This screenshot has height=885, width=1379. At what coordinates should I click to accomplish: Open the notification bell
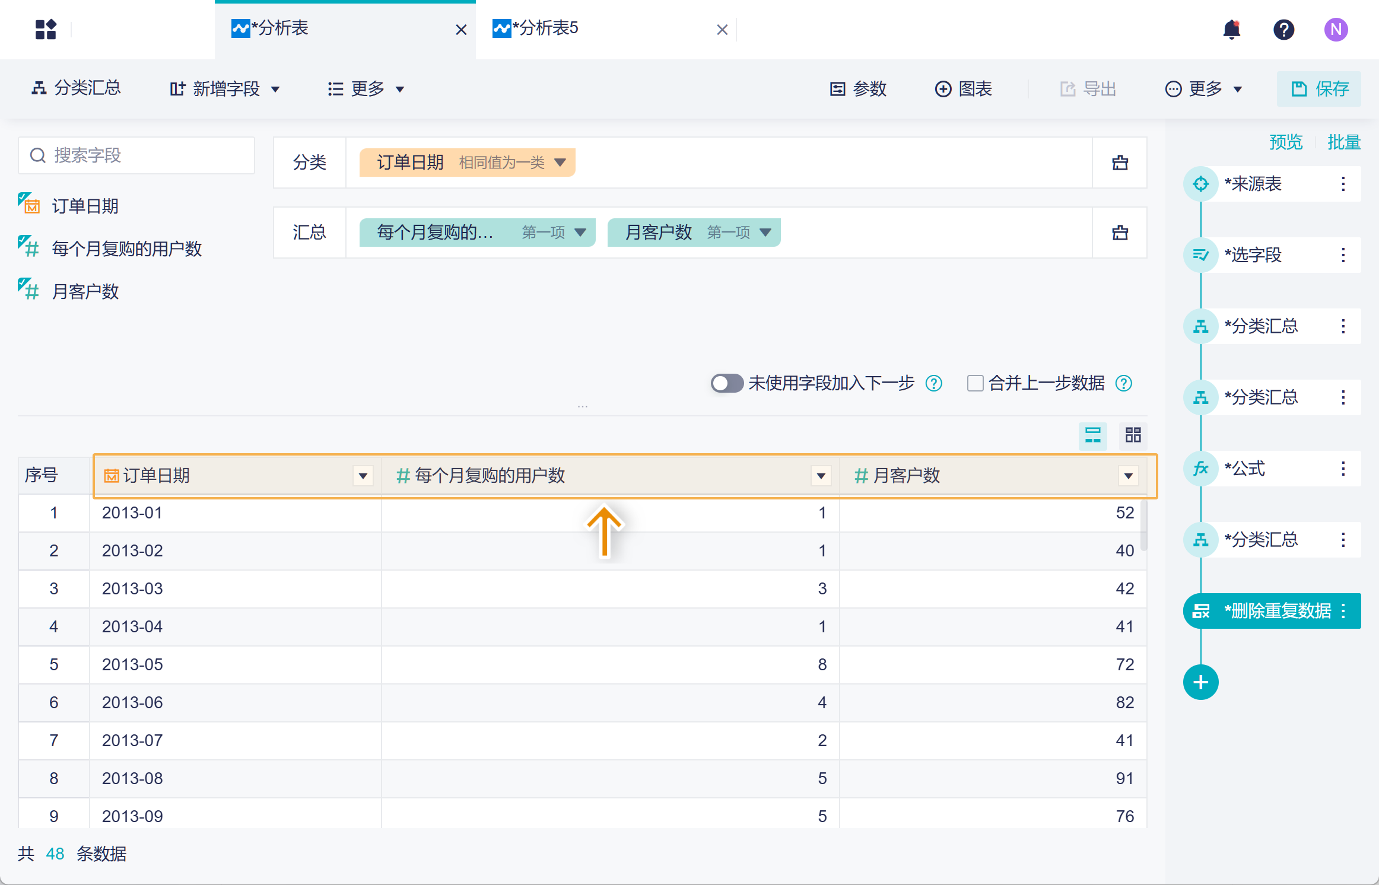(x=1232, y=29)
